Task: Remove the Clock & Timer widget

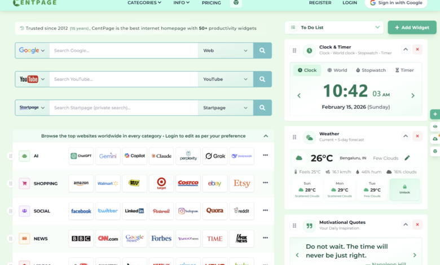Action: tap(417, 50)
